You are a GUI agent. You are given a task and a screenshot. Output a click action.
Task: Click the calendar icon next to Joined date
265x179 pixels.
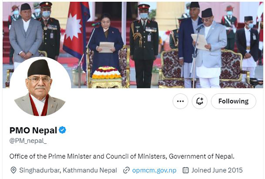pos(185,170)
